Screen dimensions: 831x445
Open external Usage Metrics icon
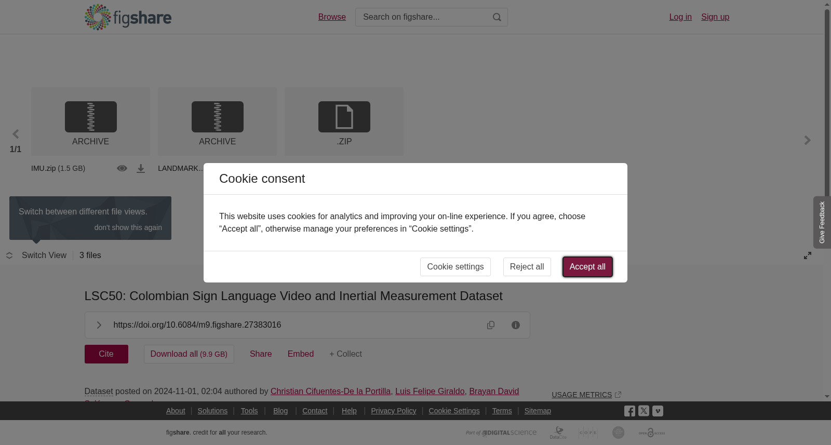618,395
